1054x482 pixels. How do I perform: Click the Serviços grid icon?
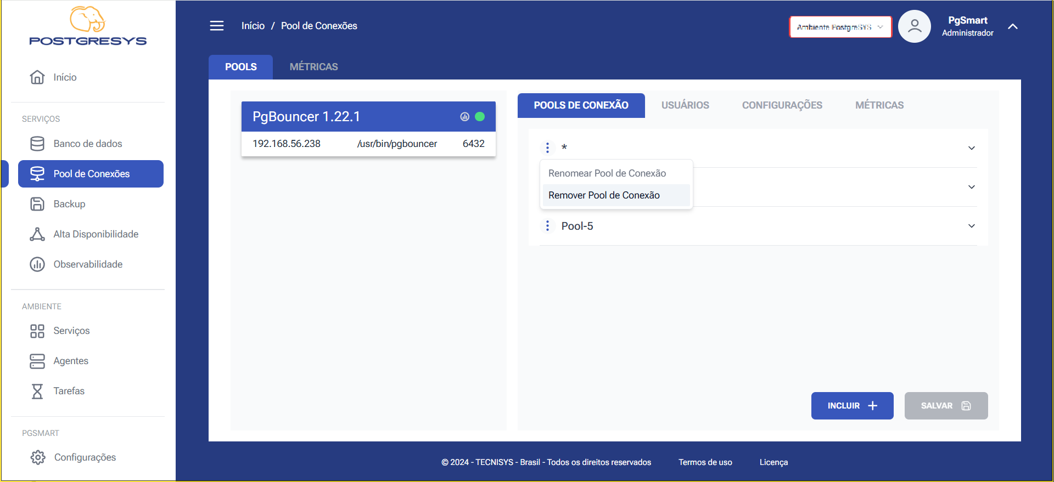coord(37,331)
